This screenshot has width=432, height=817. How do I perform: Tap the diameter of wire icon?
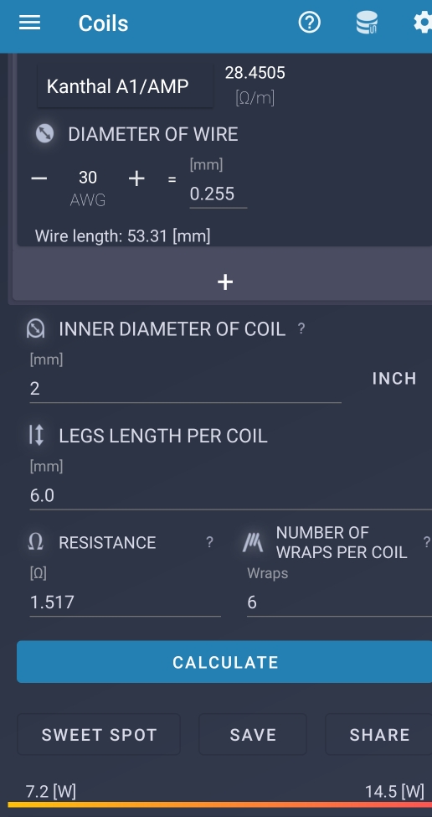coord(44,134)
